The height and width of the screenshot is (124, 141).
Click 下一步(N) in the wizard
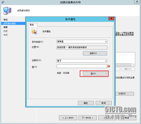(x=88, y=118)
